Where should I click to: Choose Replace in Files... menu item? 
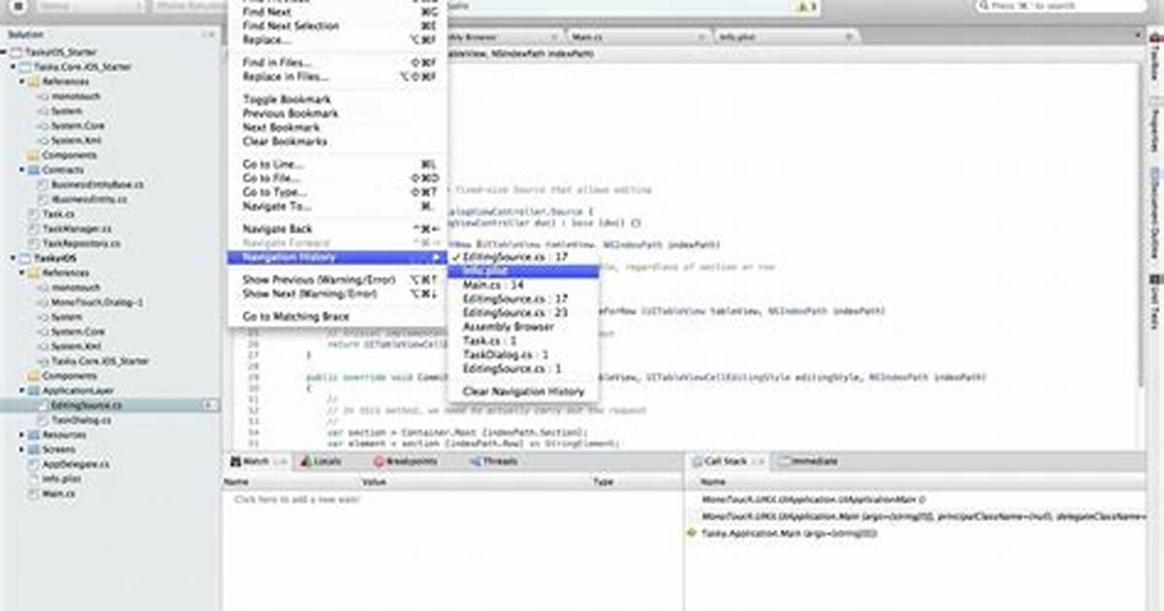[340, 77]
